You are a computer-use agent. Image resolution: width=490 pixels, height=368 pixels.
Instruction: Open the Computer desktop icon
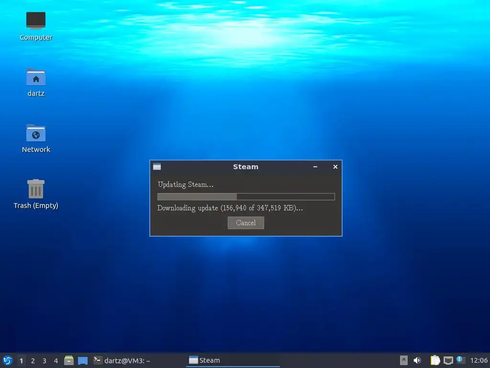click(36, 26)
